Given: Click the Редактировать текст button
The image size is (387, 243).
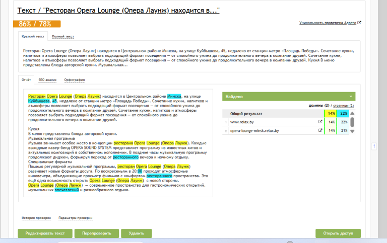Looking at the screenshot, I should click(x=45, y=233).
